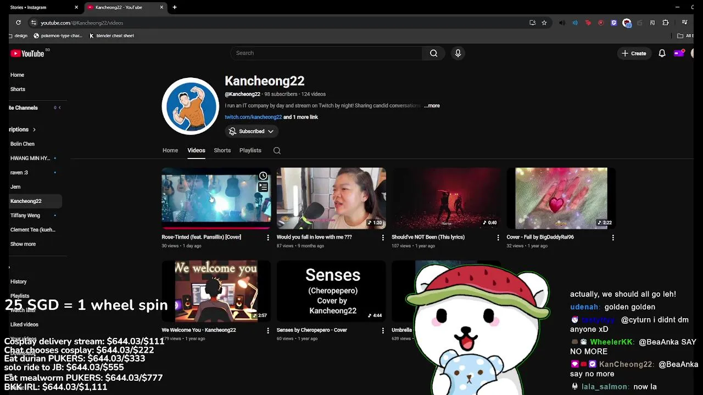Bookmark this page with star icon

click(544, 22)
